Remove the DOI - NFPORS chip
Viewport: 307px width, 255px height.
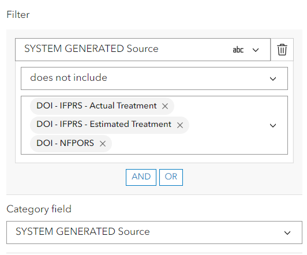103,144
